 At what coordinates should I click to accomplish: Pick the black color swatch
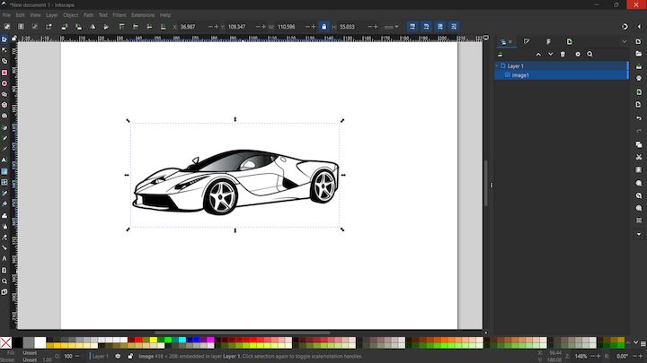[x=17, y=342]
